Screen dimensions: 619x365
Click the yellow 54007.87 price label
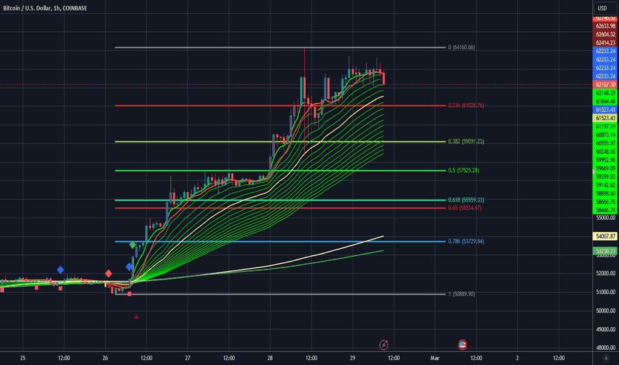[606, 236]
